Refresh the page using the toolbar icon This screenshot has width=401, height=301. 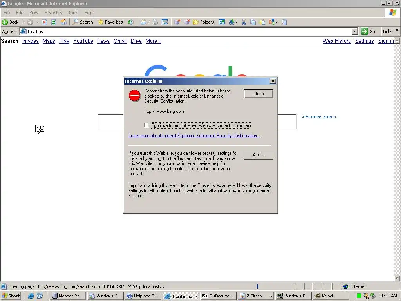tap(54, 22)
